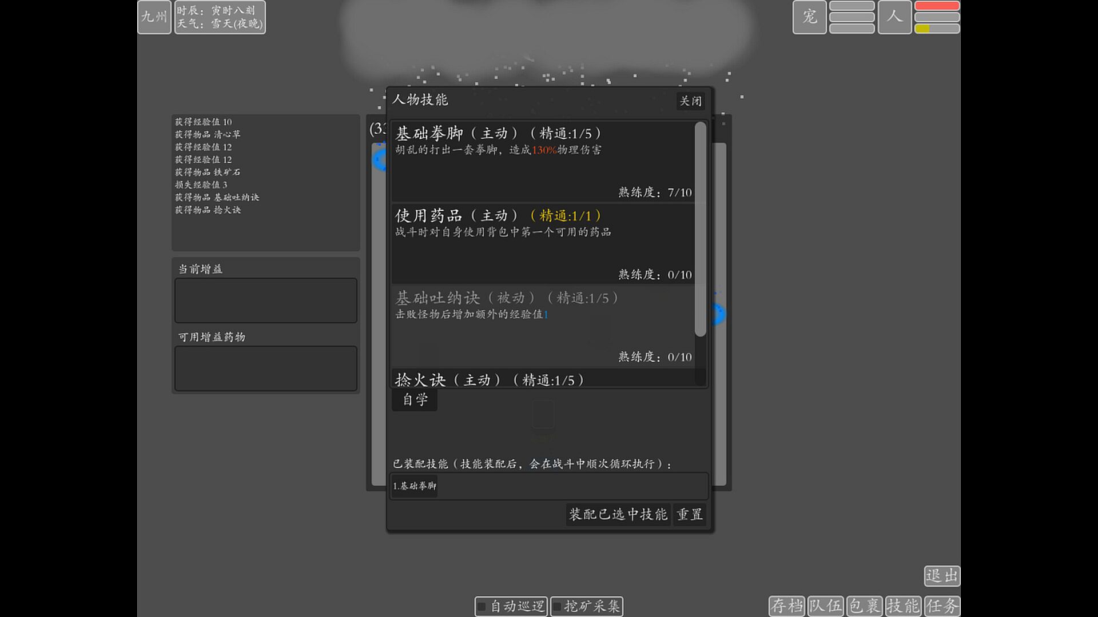Select the 基础吐纳诀 passive skill entry
The image size is (1098, 617).
[x=542, y=326]
